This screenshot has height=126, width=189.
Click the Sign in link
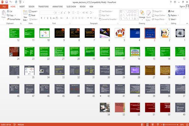pyautogui.click(x=182, y=7)
